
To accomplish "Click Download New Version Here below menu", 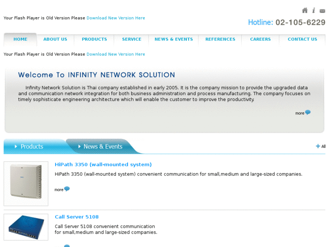I will point(116,54).
